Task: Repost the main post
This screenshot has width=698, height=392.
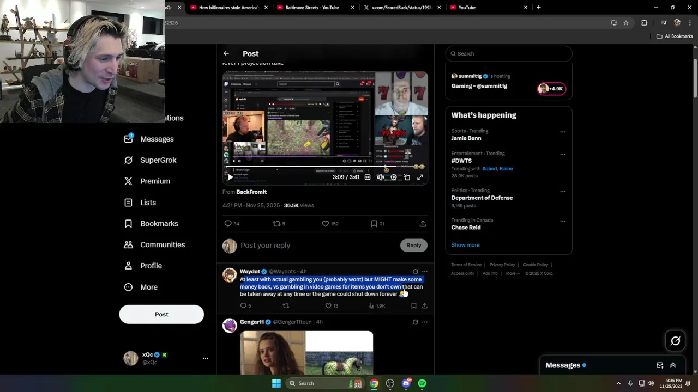Action: [x=279, y=224]
